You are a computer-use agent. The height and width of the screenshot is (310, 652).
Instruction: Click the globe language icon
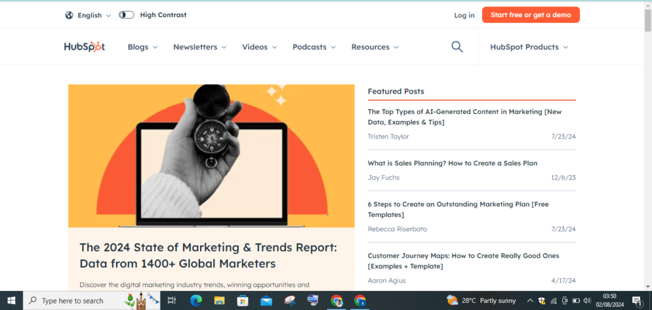pyautogui.click(x=69, y=15)
